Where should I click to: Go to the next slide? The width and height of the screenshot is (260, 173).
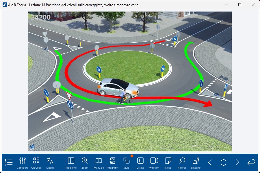point(237,162)
